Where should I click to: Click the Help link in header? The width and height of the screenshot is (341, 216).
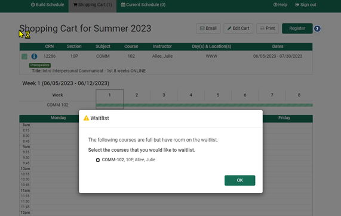pyautogui.click(x=280, y=5)
